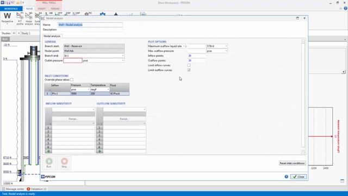This screenshot has width=348, height=196.
Task: Click the Message center icon
Action: pyautogui.click(x=3, y=189)
